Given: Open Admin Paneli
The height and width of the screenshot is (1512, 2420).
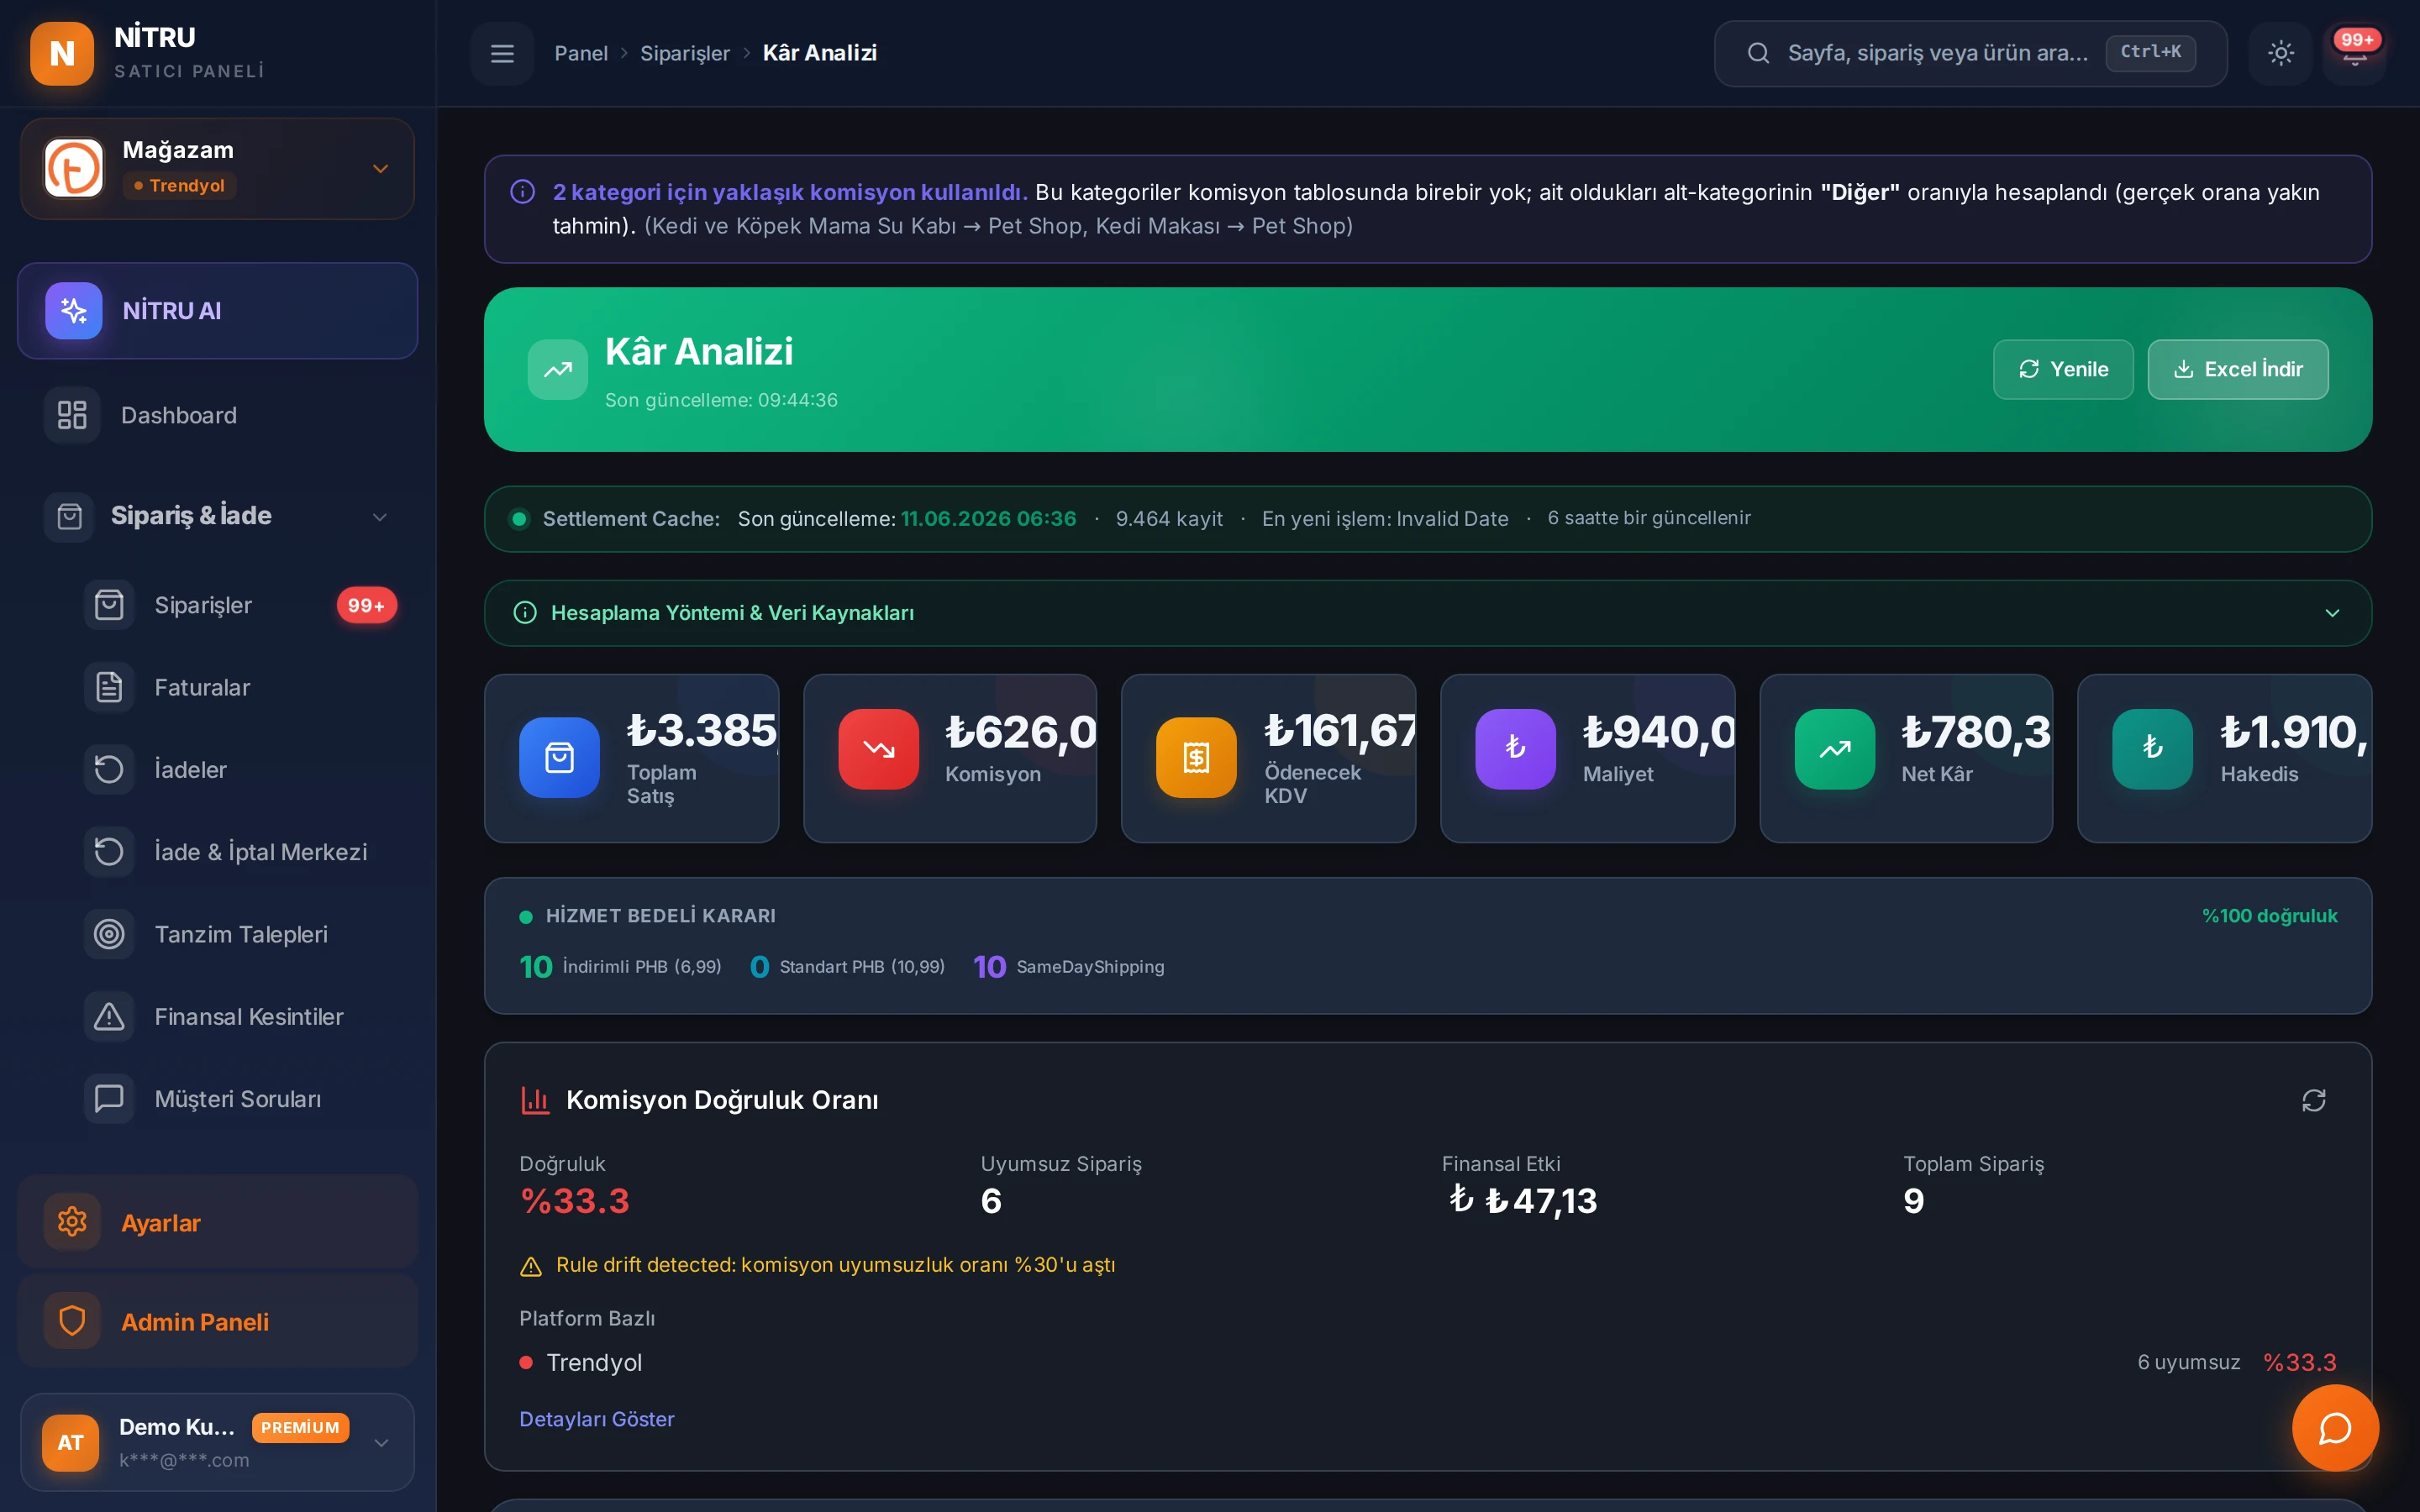Looking at the screenshot, I should tap(217, 1320).
